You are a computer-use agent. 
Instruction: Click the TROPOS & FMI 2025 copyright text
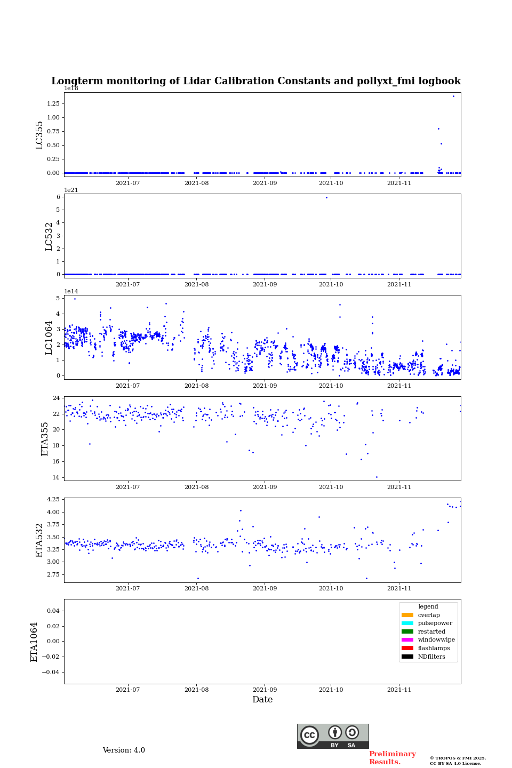[x=458, y=758]
